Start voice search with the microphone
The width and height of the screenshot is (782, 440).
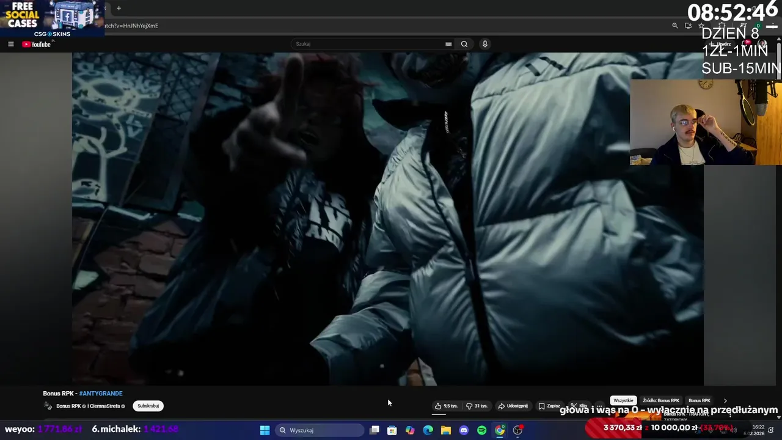click(485, 44)
